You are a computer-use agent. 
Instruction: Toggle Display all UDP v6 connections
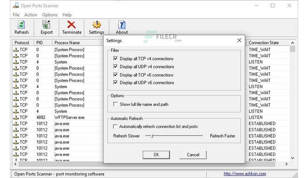(x=116, y=82)
